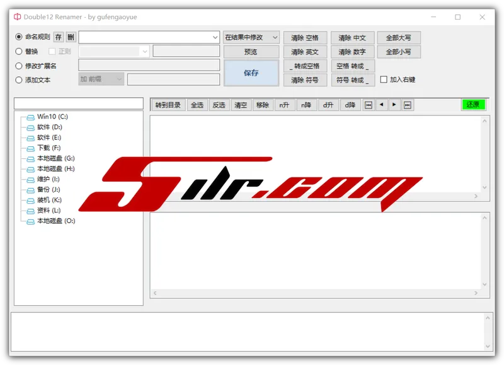Click the green 还原 restore button
This screenshot has width=504, height=365.
point(472,105)
